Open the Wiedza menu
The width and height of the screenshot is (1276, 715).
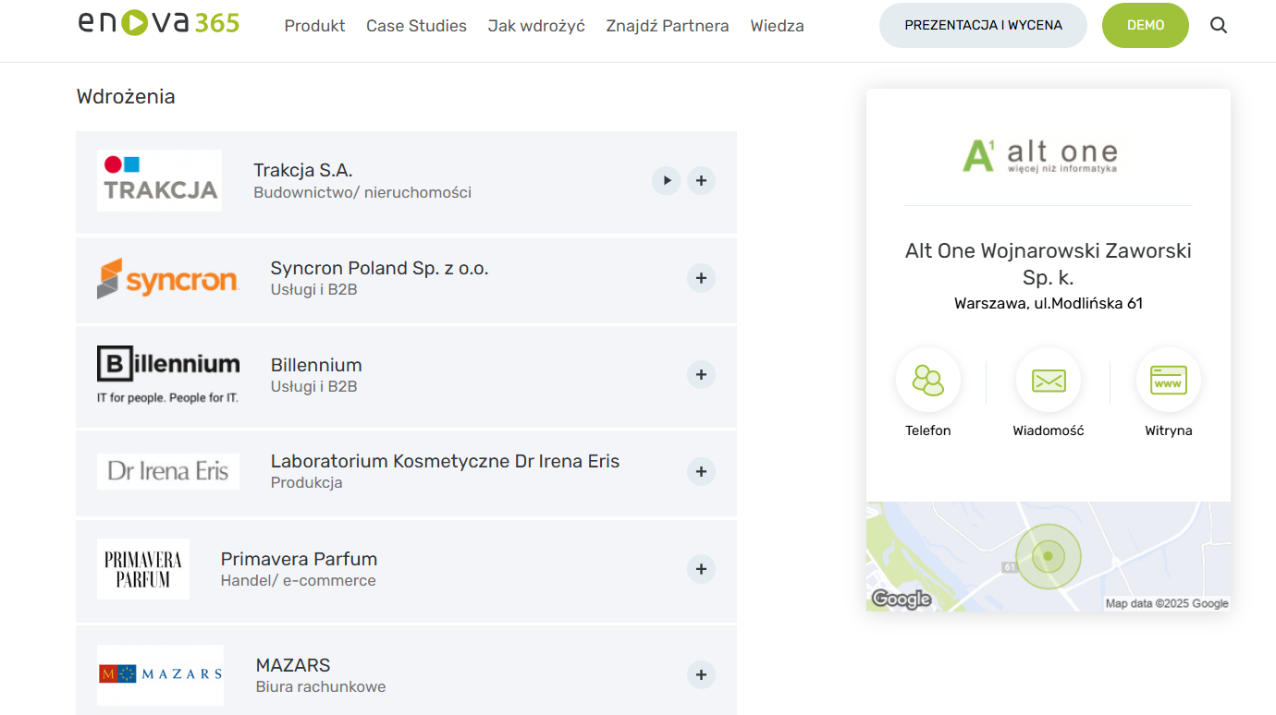(777, 26)
